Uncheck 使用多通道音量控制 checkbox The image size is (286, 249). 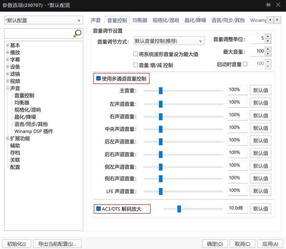tap(99, 78)
